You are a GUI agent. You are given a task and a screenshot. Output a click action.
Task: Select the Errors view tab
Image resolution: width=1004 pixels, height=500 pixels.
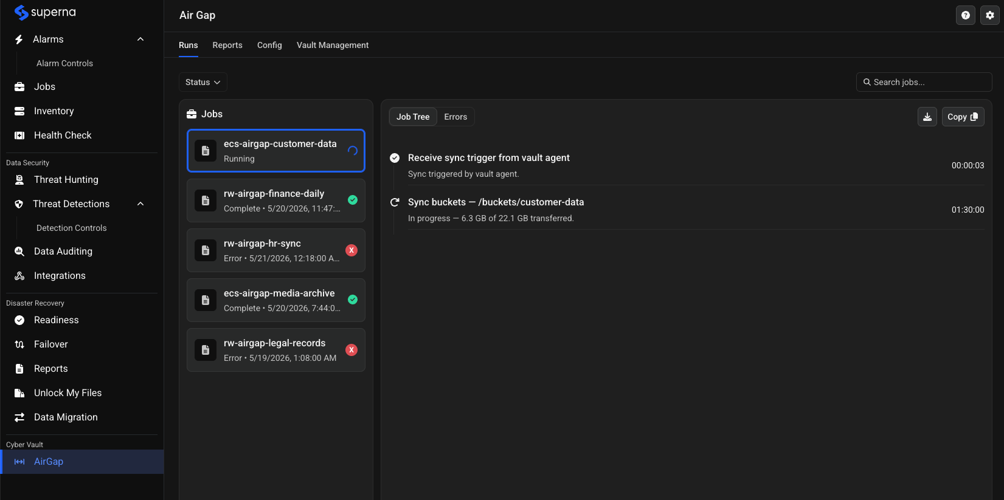coord(455,117)
